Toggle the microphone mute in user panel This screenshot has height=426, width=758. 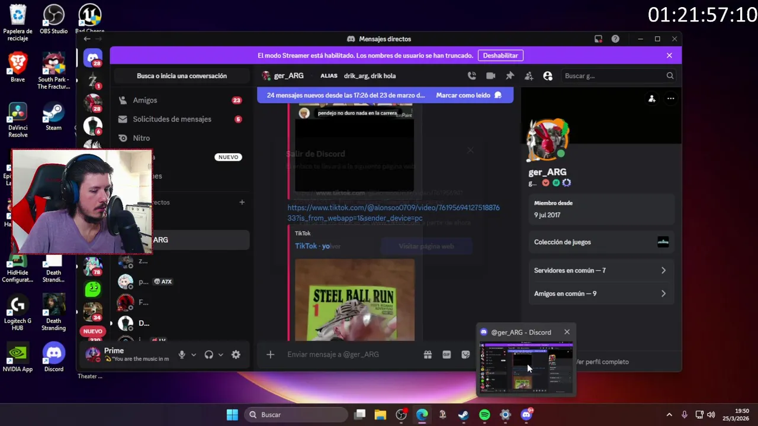182,354
